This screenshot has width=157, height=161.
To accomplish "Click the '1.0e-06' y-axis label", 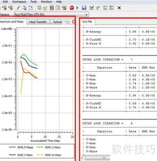I will (x=7, y=130).
